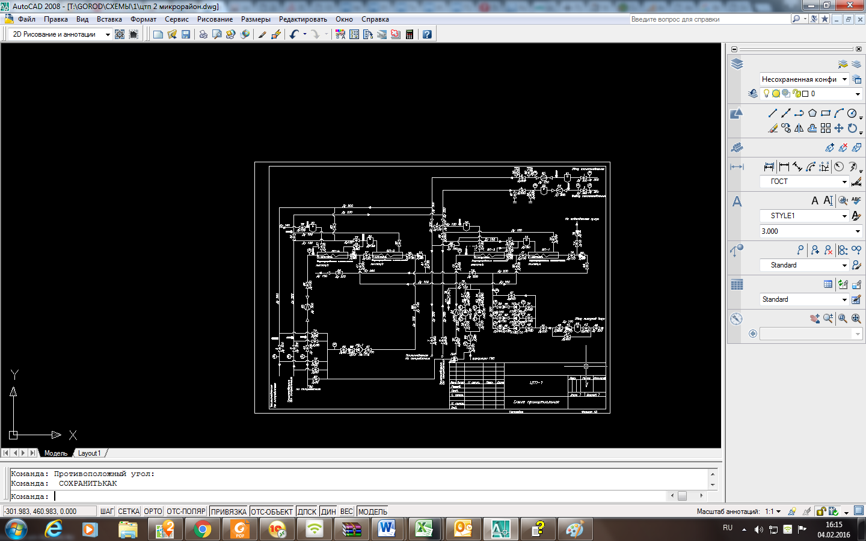This screenshot has width=866, height=541.
Task: Open the Файл menu
Action: [26, 19]
